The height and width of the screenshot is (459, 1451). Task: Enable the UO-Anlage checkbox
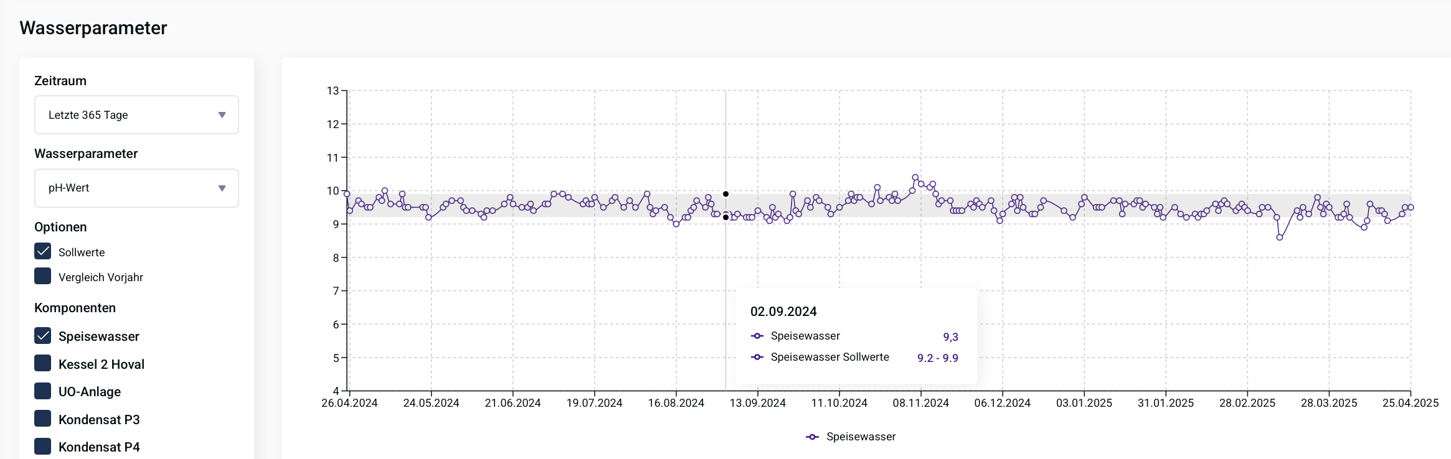click(x=43, y=391)
